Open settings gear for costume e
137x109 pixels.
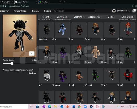(69, 39)
